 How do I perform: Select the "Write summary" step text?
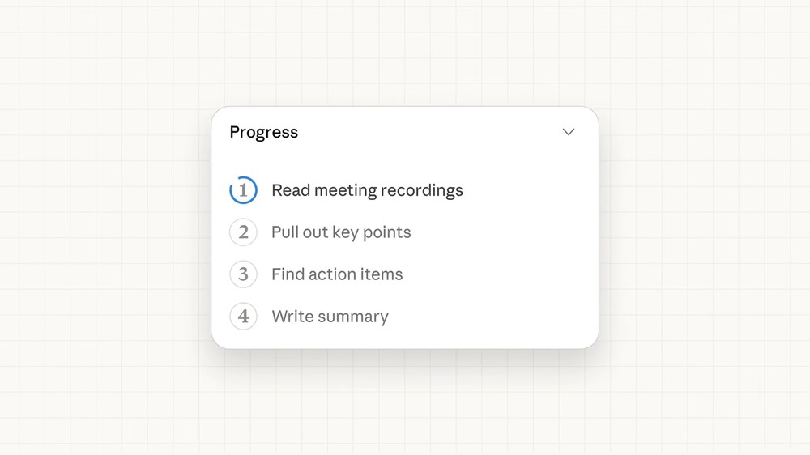330,317
